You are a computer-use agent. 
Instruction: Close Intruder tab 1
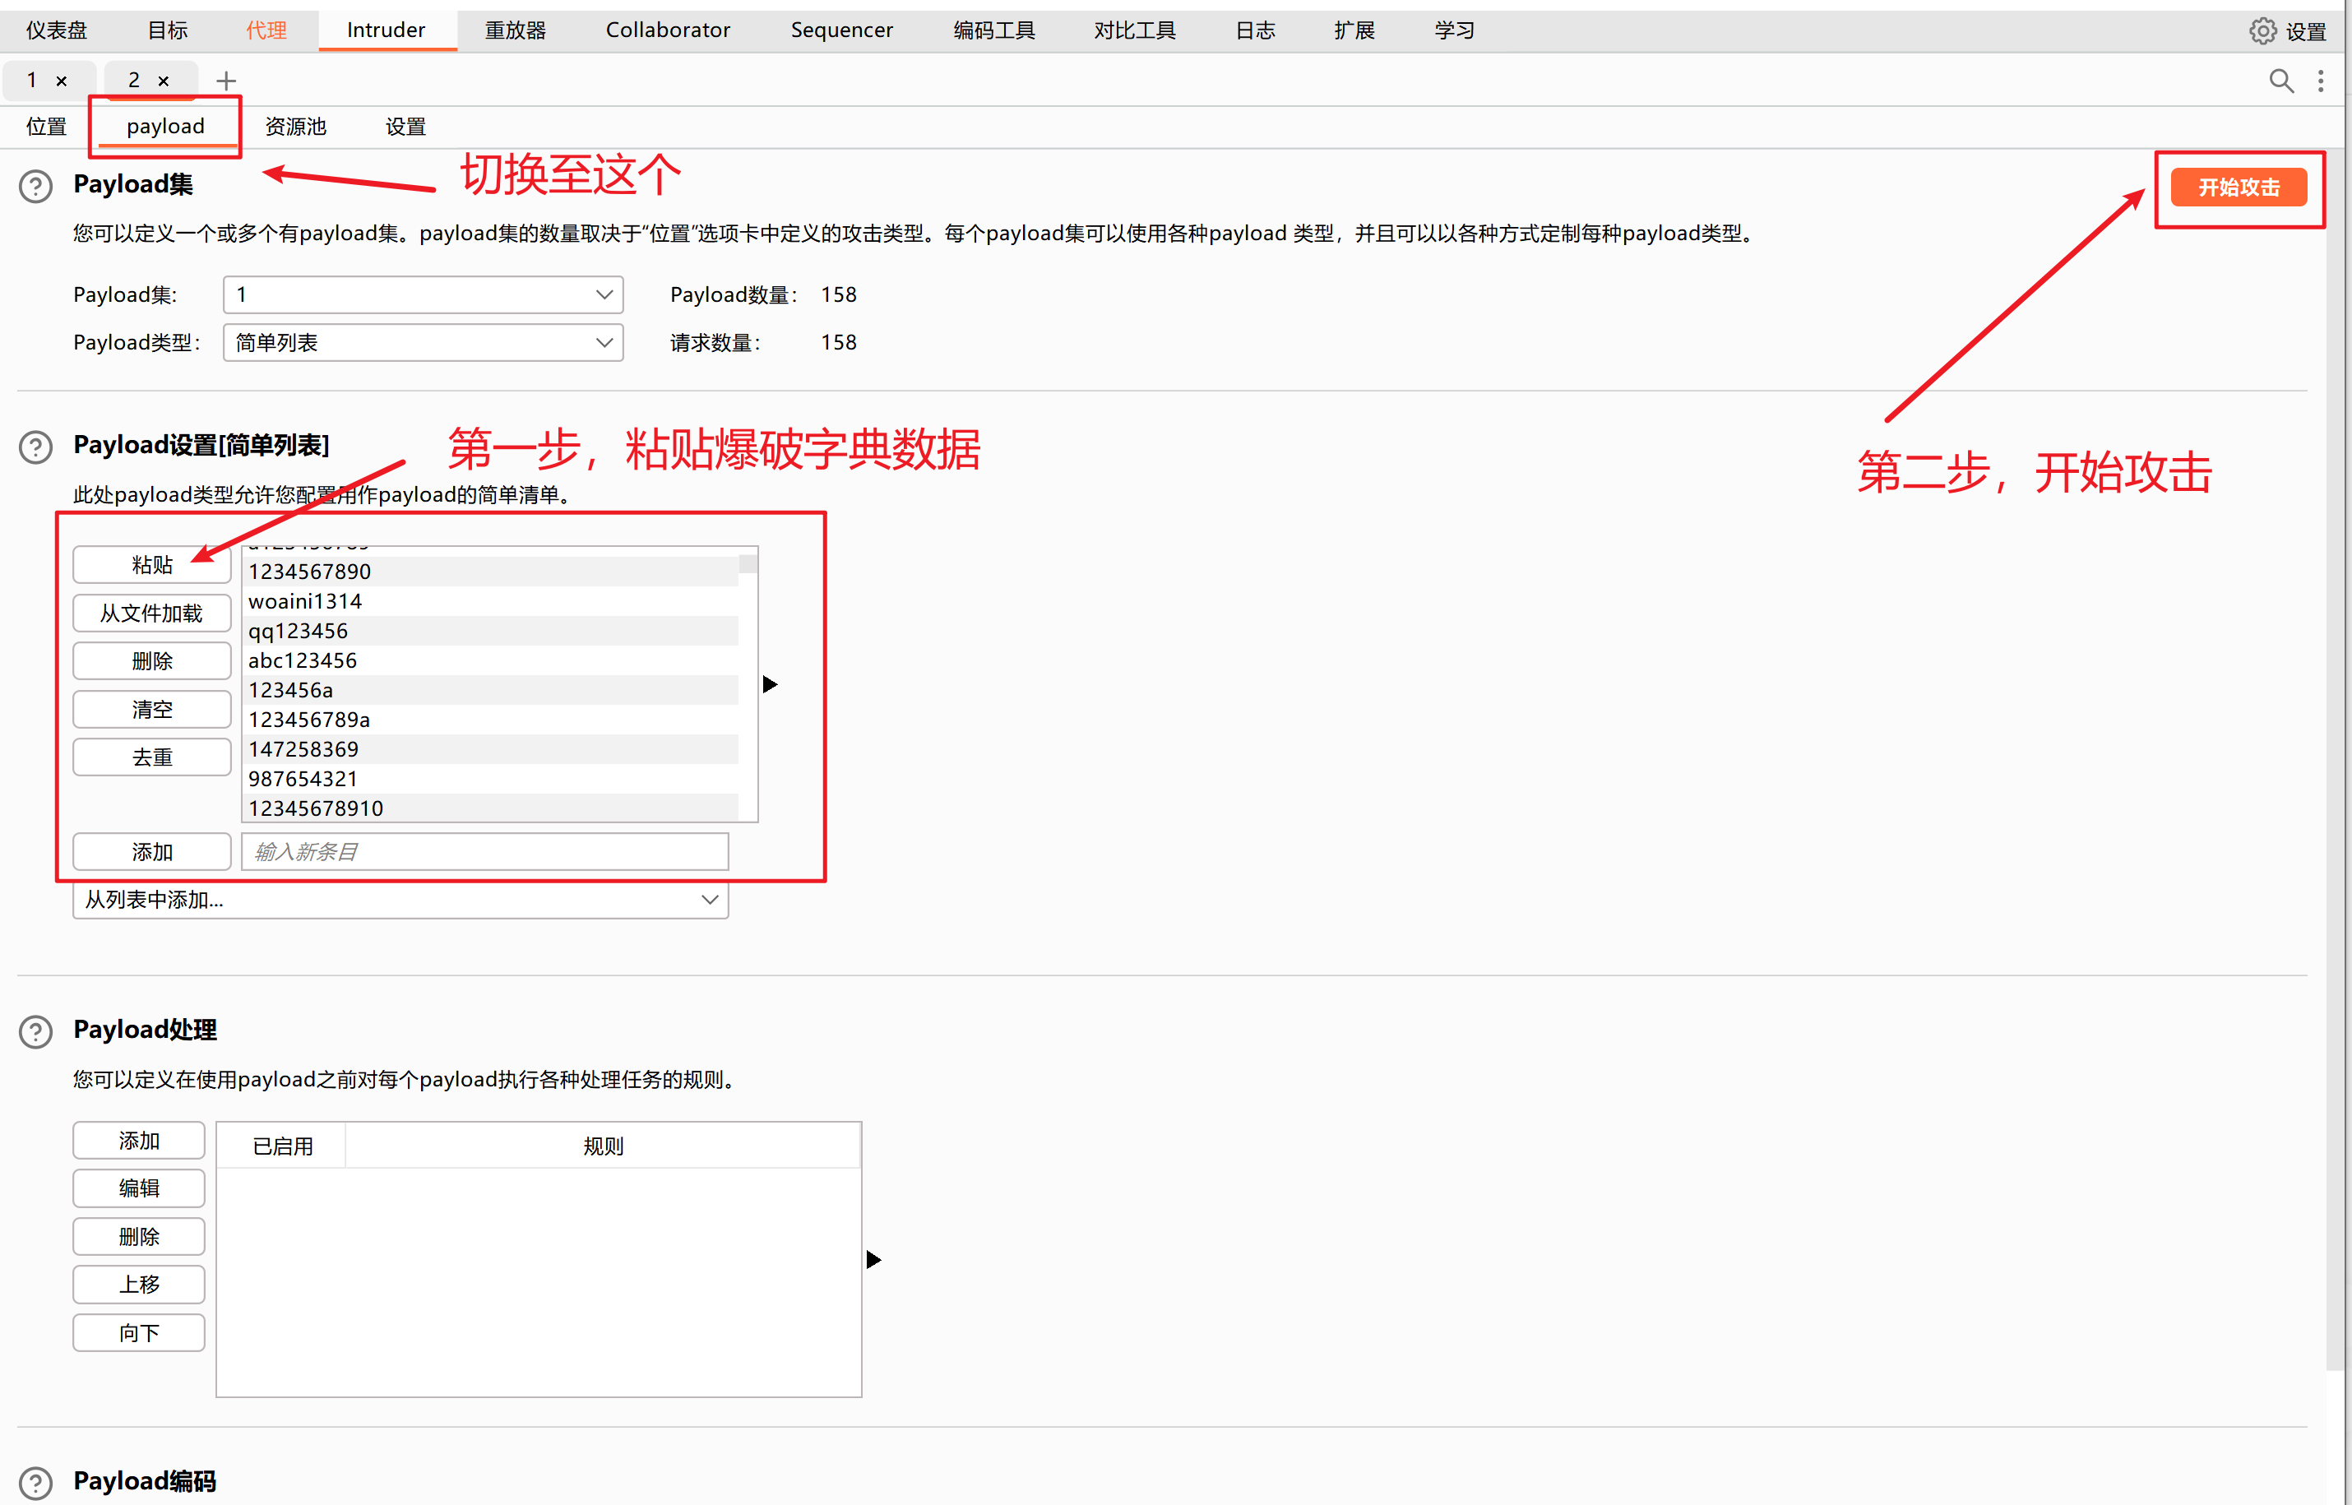coord(62,81)
